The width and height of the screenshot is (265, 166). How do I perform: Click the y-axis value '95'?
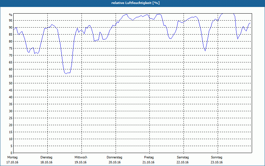11,21
